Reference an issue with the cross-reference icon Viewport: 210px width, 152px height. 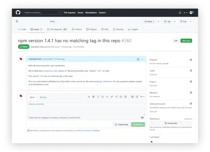coord(137,97)
